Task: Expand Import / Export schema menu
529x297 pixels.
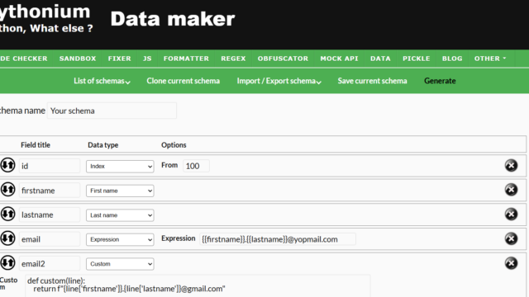Action: click(279, 81)
